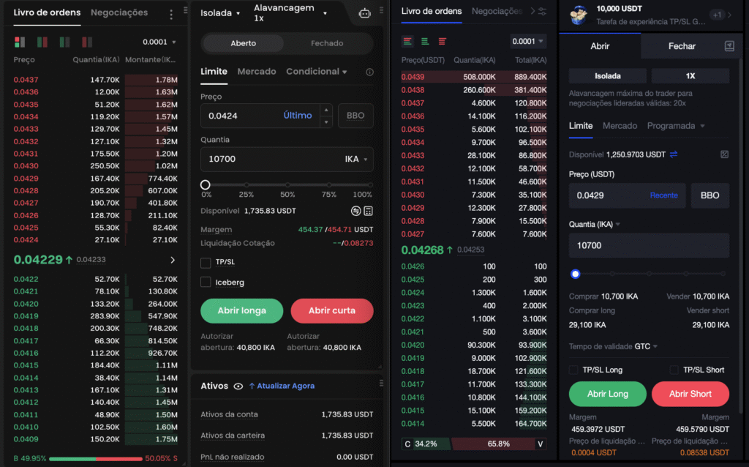Tick the Iceberg checkbox
749x467 pixels.
[x=206, y=283]
